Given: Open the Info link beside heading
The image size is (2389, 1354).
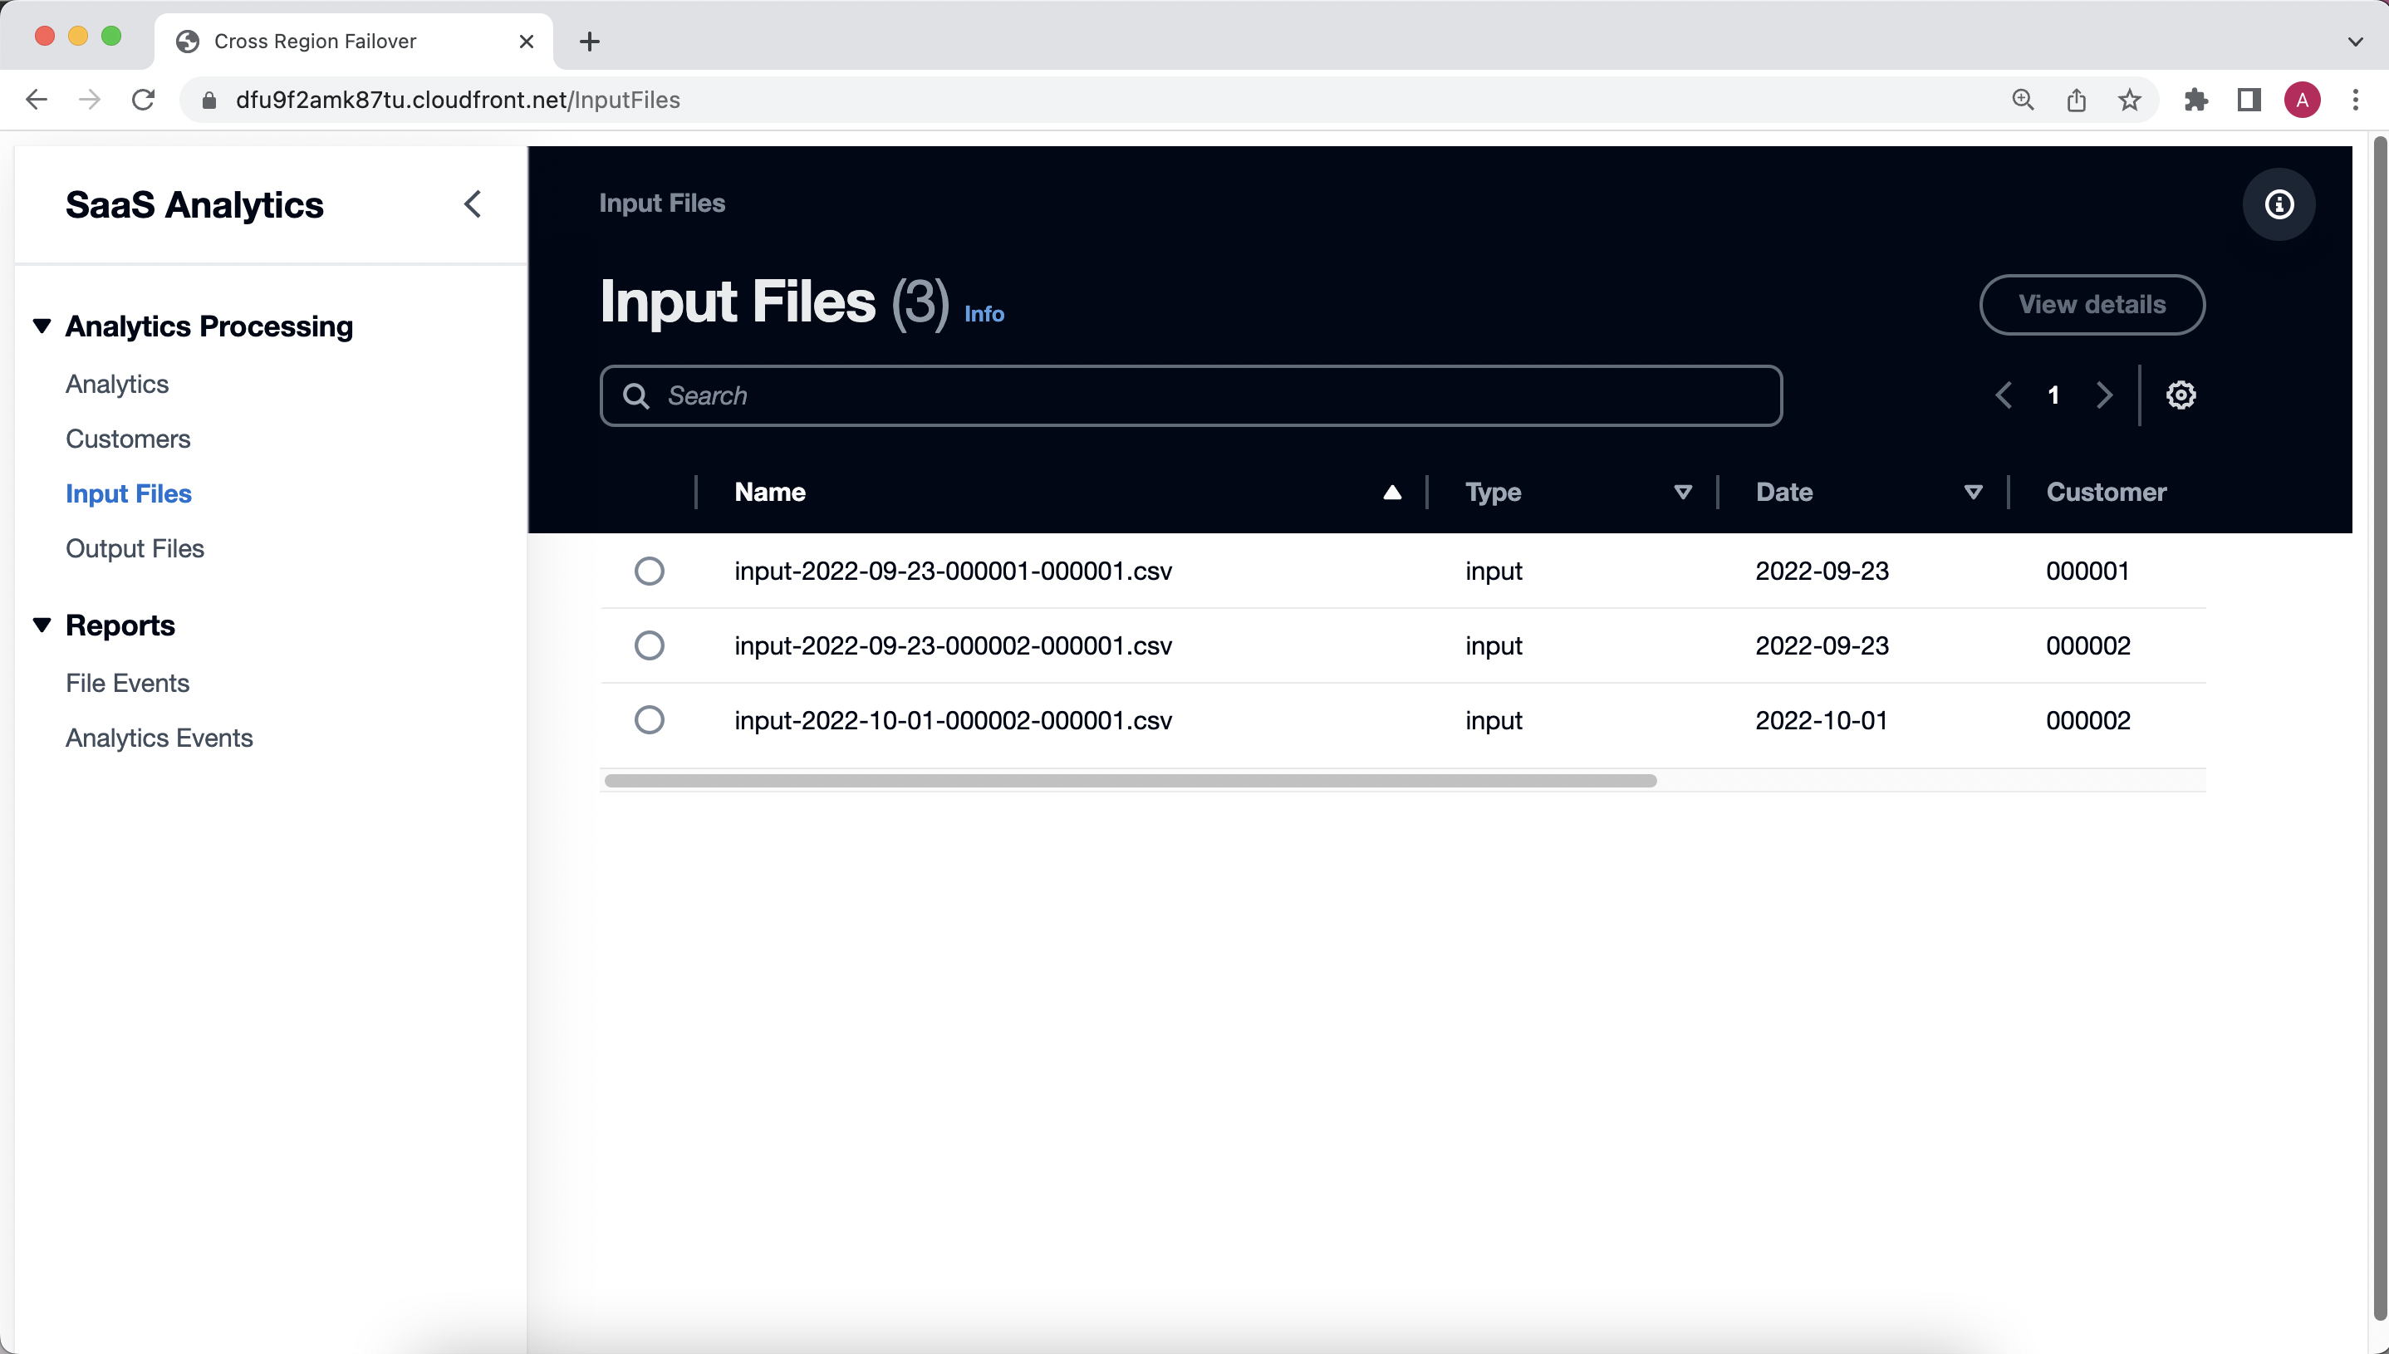Looking at the screenshot, I should [984, 314].
